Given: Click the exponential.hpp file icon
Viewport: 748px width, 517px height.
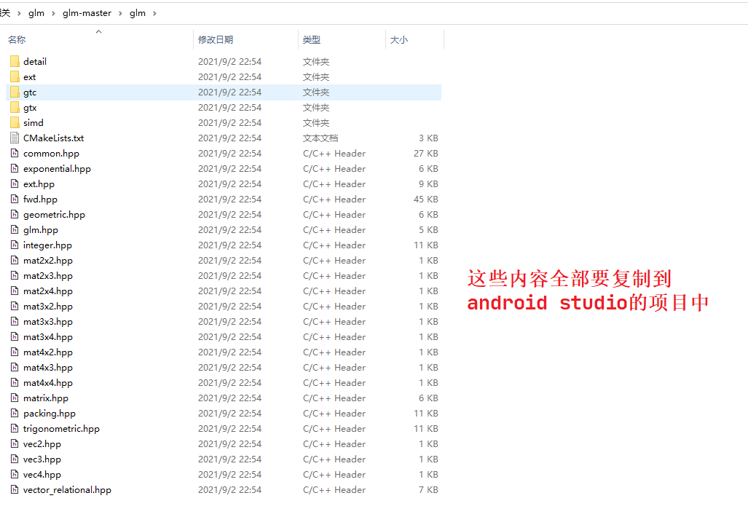Looking at the screenshot, I should click(15, 168).
